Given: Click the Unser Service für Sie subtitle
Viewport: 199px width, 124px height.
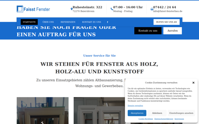Looking at the screenshot, I should click(x=99, y=56).
